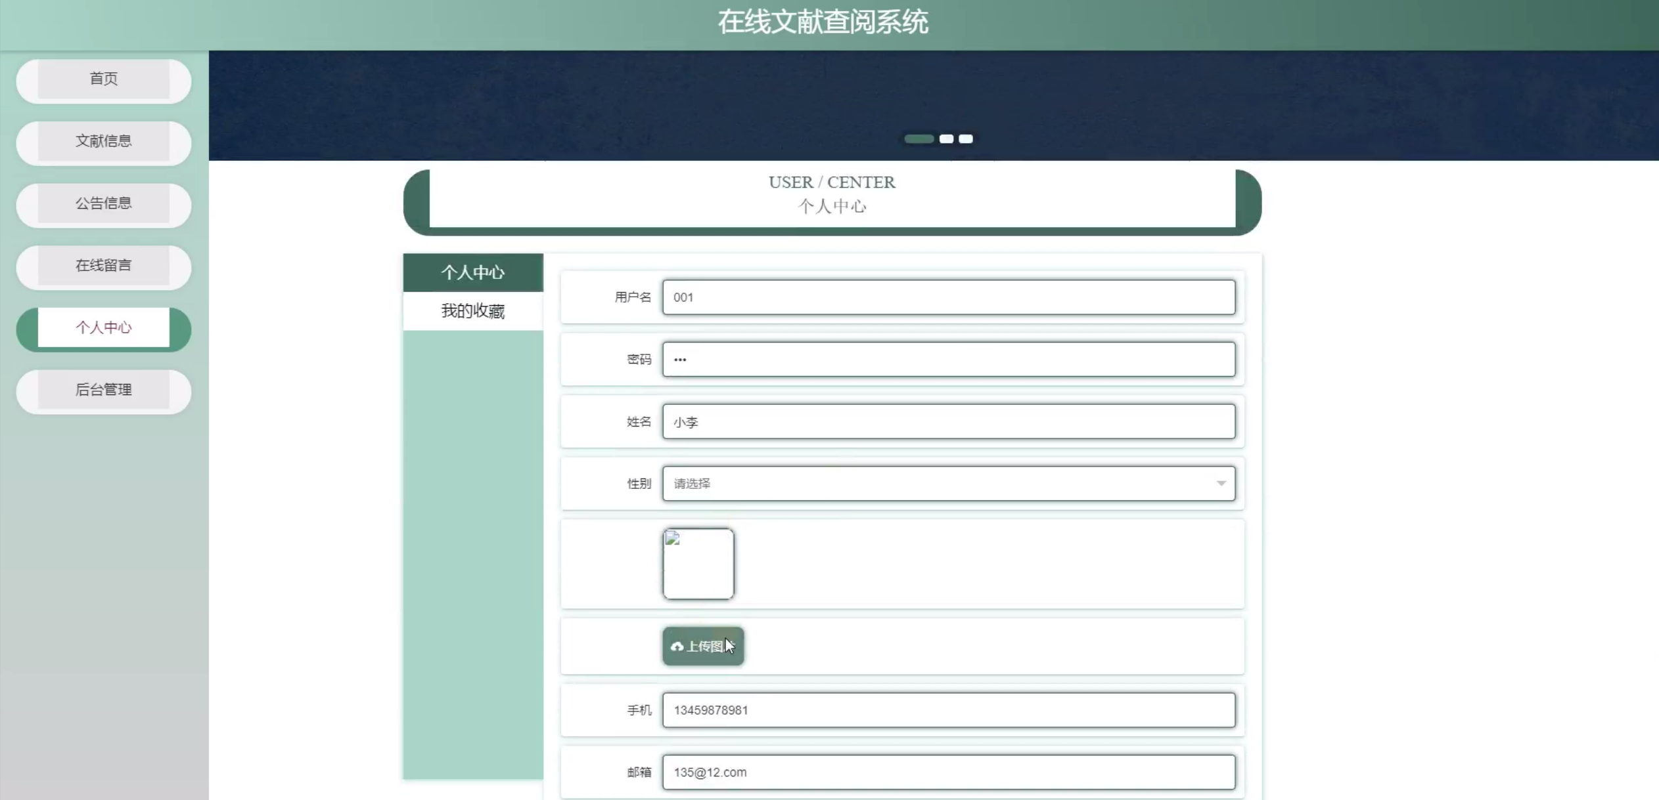This screenshot has height=800, width=1659.
Task: Select the dark 个人中心 panel tab
Action: [473, 272]
